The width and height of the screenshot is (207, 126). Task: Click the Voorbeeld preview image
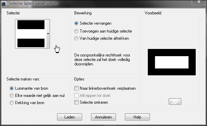[172, 62]
